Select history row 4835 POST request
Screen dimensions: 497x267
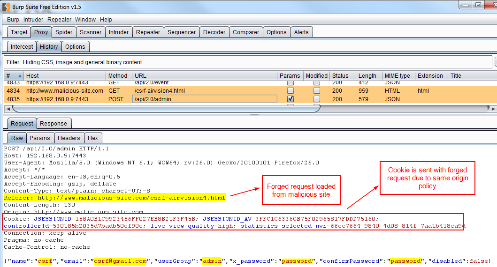(251, 99)
